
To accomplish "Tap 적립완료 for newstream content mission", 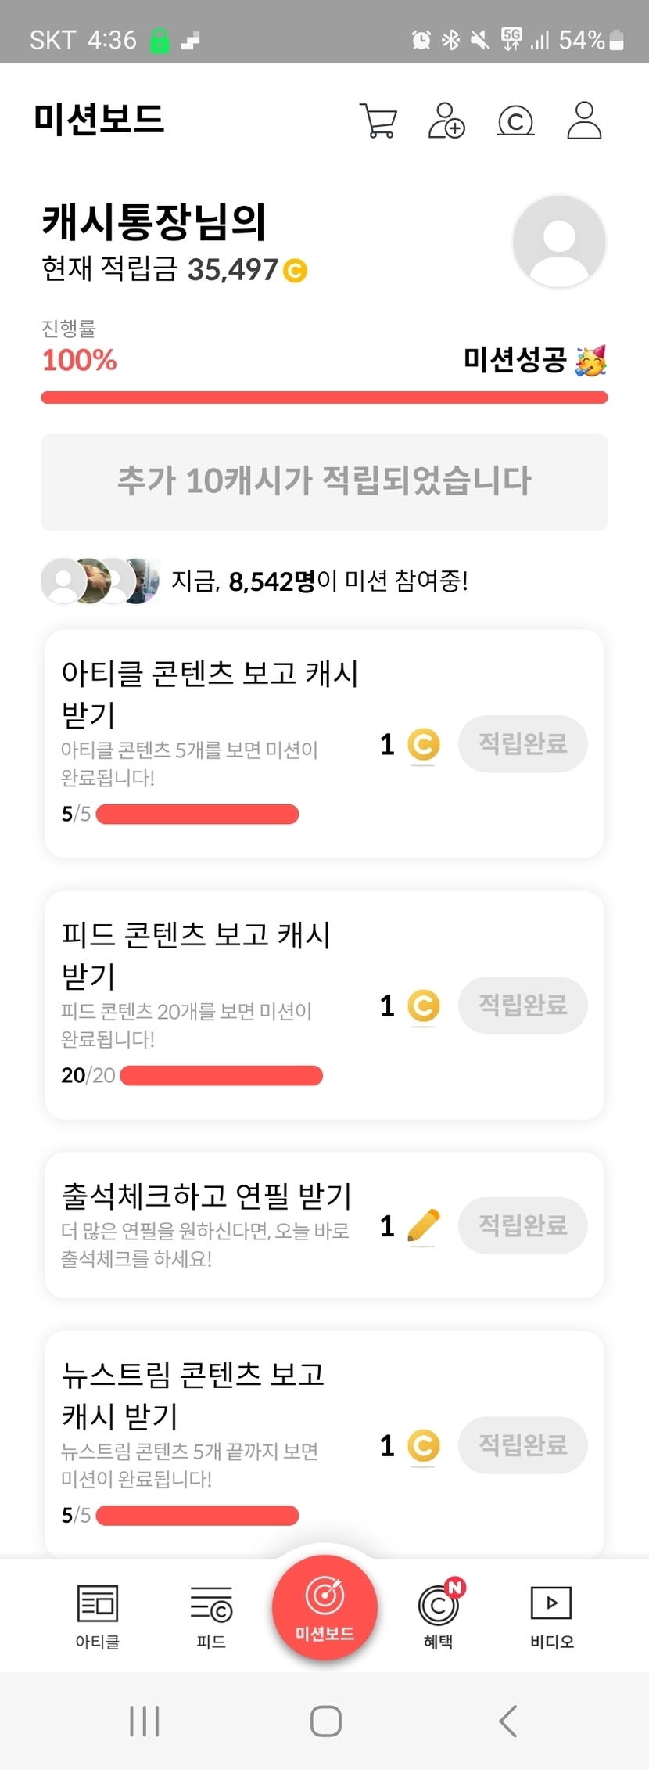I will (522, 1444).
